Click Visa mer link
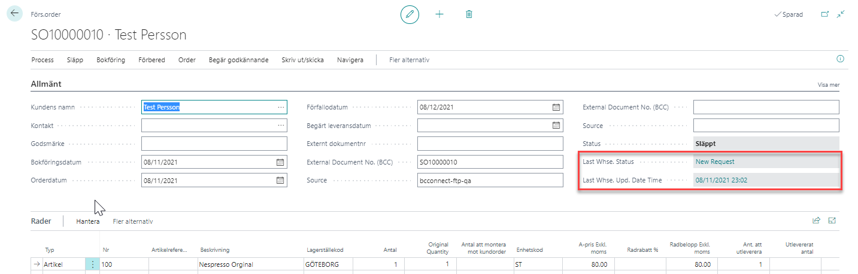Image resolution: width=858 pixels, height=274 pixels. tap(828, 85)
